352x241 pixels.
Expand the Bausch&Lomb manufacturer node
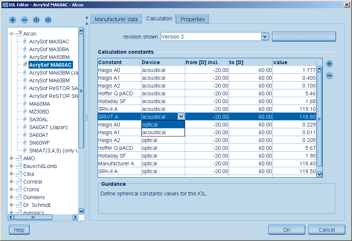[11, 166]
